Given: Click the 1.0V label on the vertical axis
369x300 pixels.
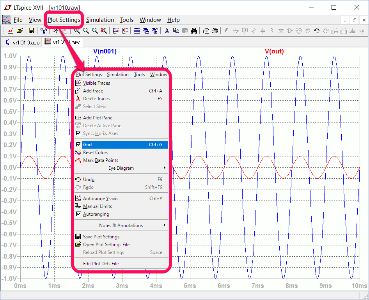Looking at the screenshot, I should coord(10,56).
